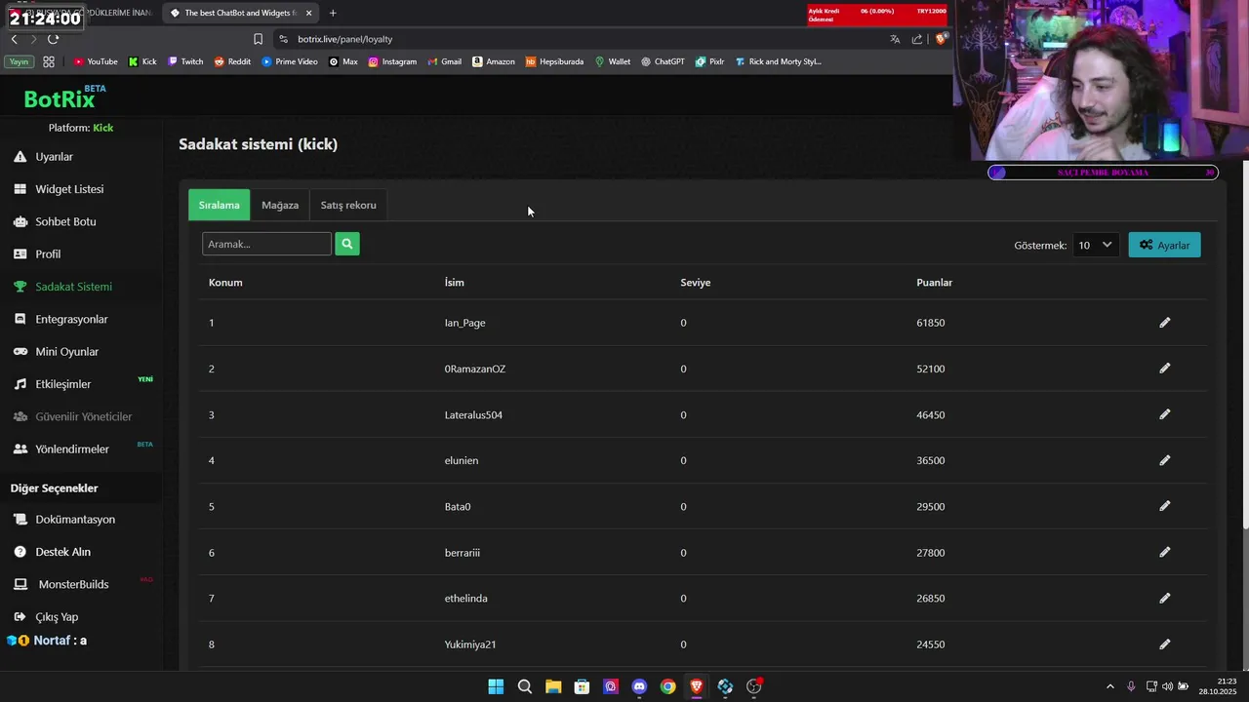The image size is (1249, 702).
Task: Open the Reddit bookmark
Action: 232,61
